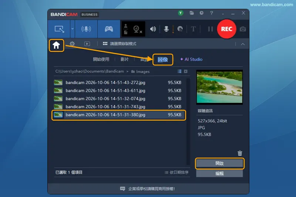
Task: Open help question mark icon
Action: [x=211, y=13]
